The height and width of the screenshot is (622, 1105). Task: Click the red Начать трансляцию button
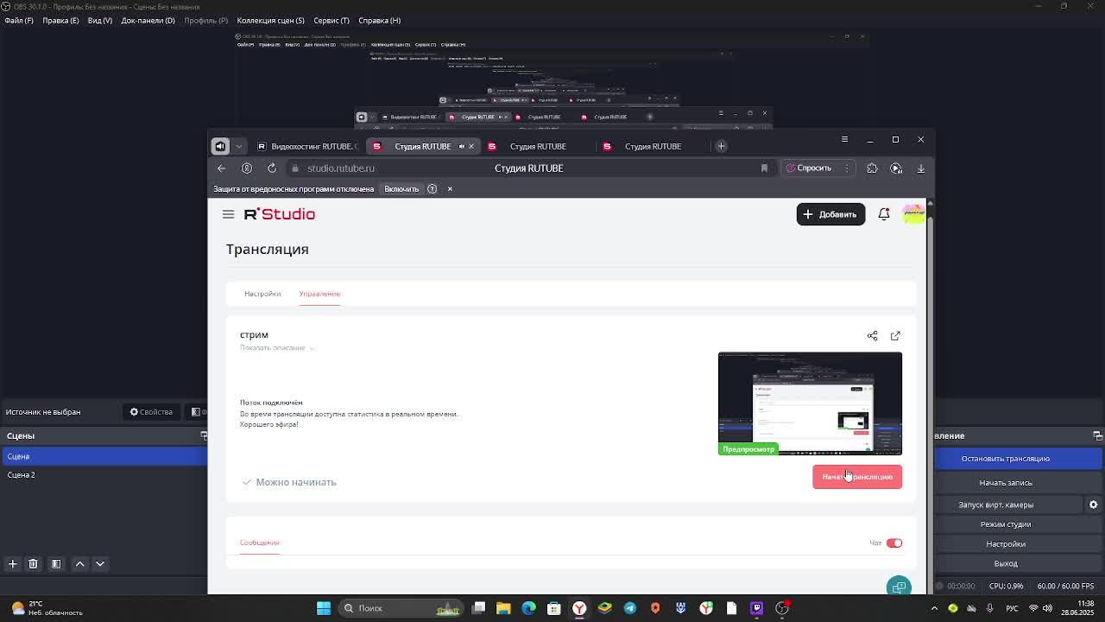click(857, 477)
